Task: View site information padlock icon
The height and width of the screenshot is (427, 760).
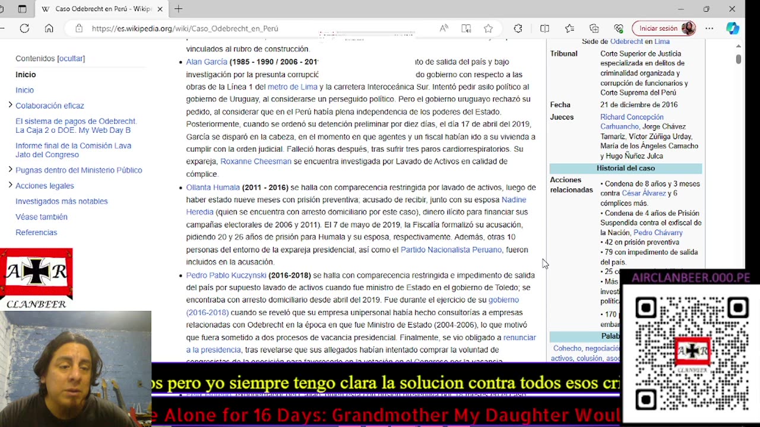Action: tap(79, 28)
